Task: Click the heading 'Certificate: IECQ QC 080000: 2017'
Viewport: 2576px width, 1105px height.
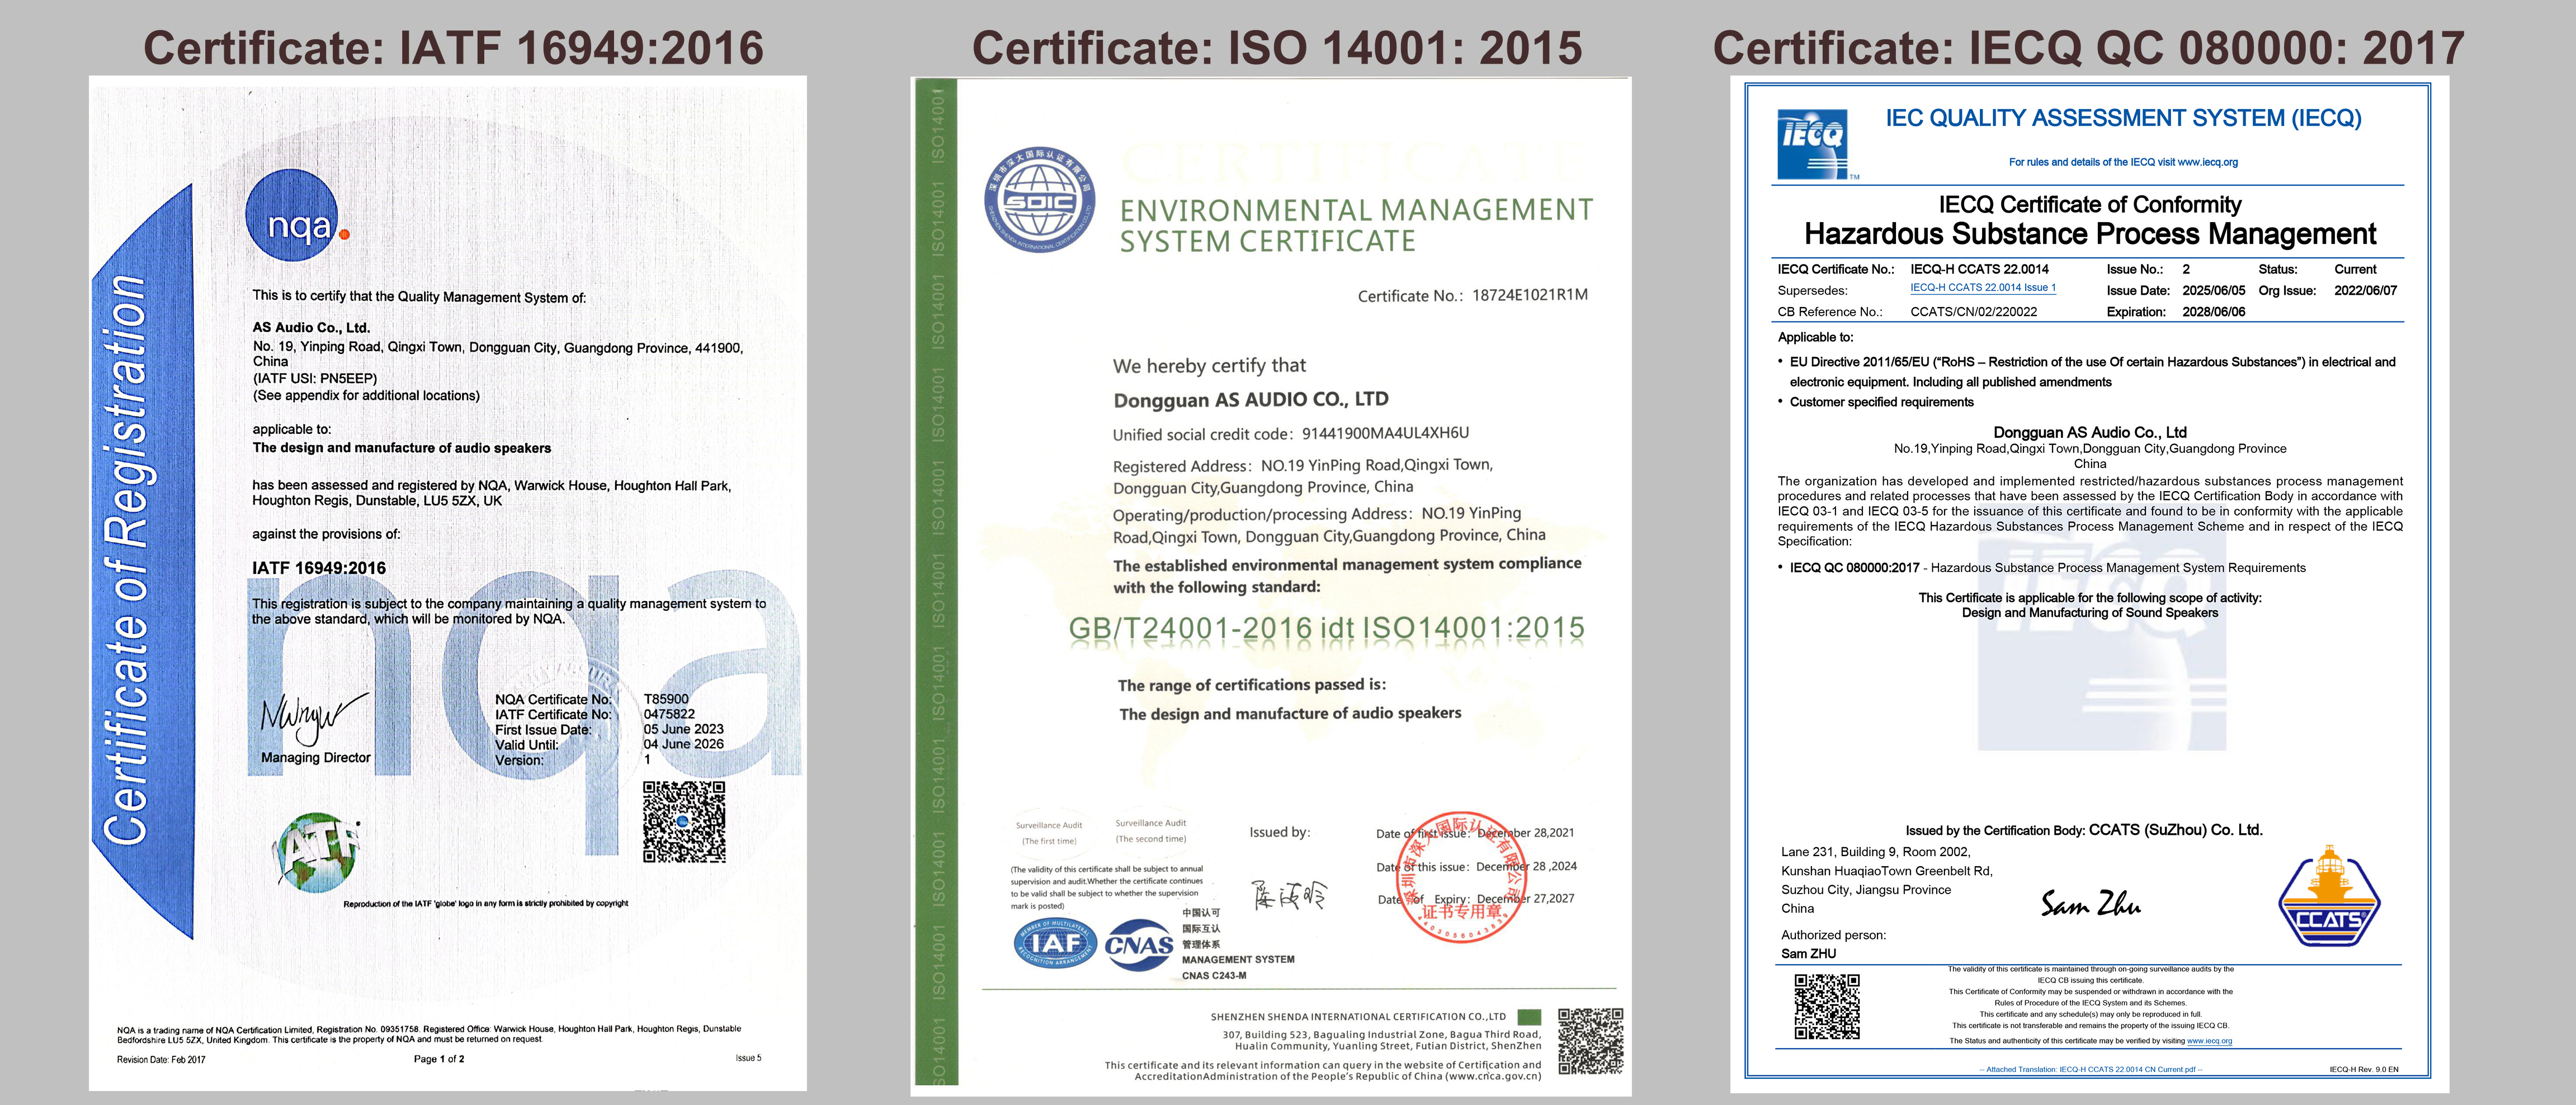Action: coord(2088,48)
